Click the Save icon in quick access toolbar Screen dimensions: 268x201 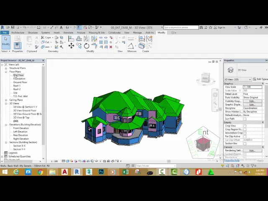[x=13, y=27]
